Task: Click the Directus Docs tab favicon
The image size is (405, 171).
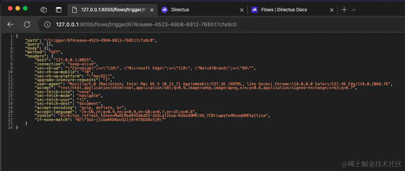Action: [254, 10]
